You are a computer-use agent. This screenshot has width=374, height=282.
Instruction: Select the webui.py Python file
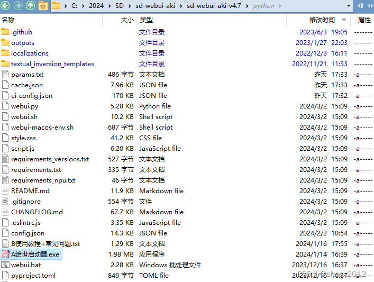pos(24,106)
